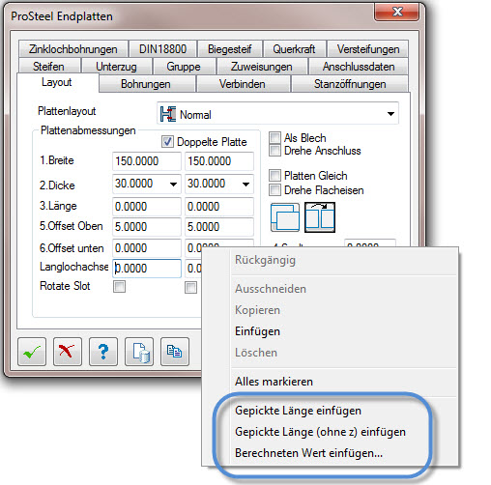Confirm dialog with green checkmark button
This screenshot has width=491, height=485.
32,352
